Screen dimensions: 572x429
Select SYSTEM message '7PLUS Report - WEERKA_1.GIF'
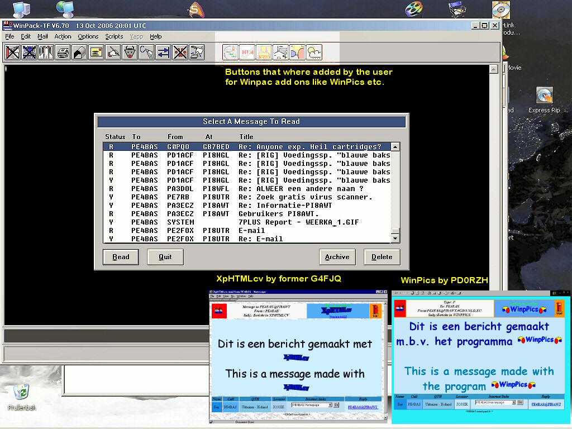pos(246,222)
